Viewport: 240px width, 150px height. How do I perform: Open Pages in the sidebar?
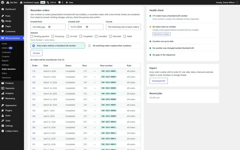click(x=12, y=26)
